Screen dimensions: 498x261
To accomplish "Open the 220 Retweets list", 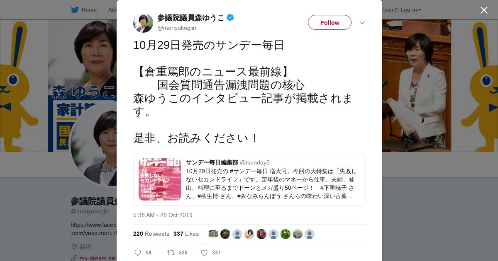I will point(151,234).
